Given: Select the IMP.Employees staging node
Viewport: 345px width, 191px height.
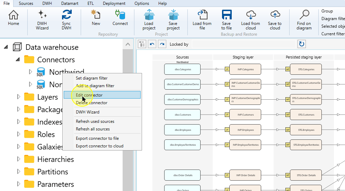Looking at the screenshot, I should pyautogui.click(x=245, y=130).
